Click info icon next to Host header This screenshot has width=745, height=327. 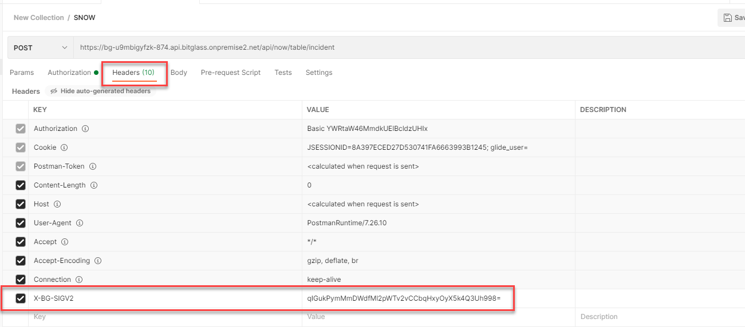click(57, 204)
